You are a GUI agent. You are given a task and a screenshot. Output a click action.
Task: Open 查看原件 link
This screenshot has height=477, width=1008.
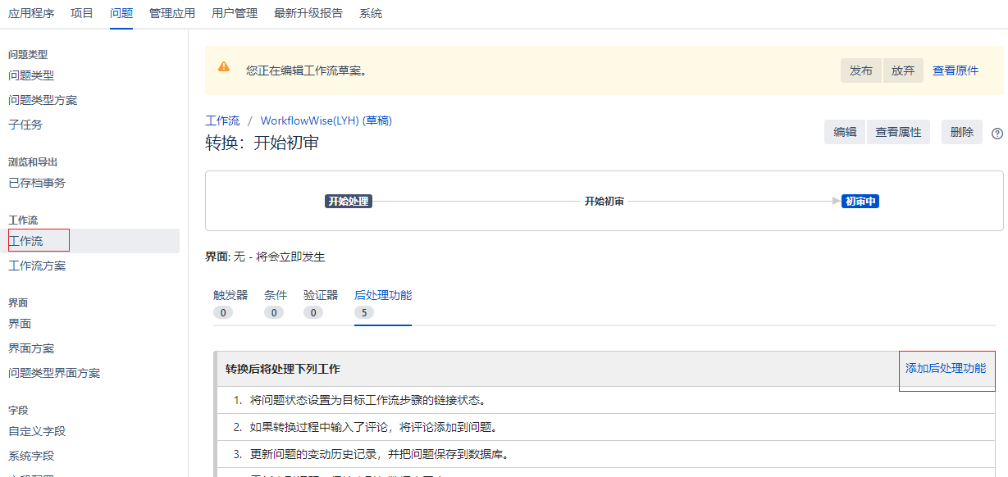coord(956,70)
